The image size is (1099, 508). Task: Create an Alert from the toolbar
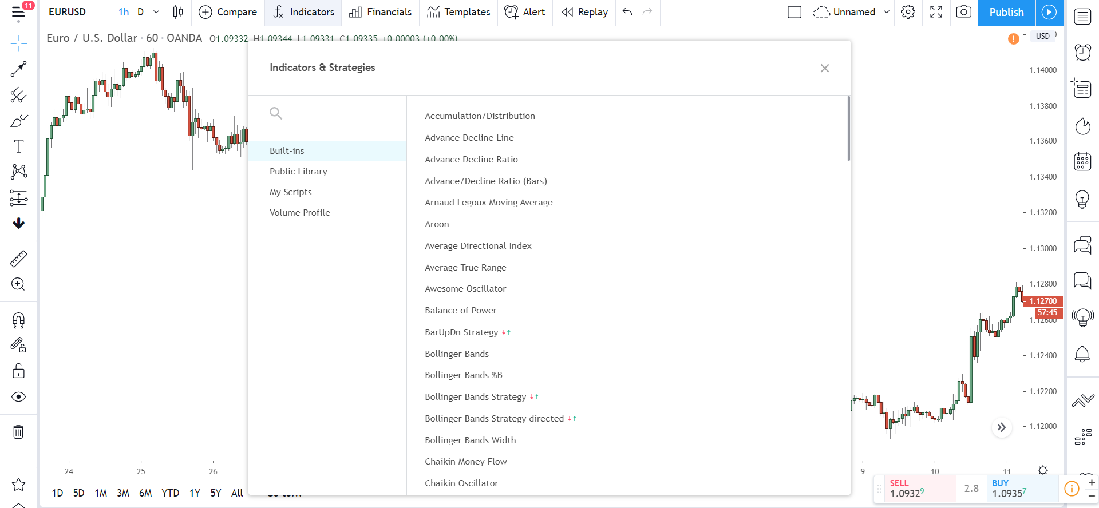pos(525,12)
